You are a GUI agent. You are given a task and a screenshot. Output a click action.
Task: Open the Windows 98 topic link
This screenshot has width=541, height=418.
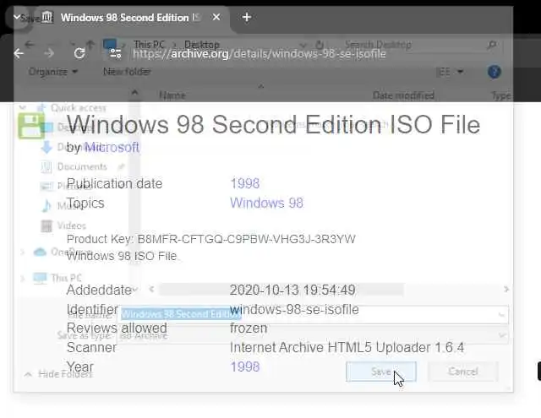pos(267,203)
